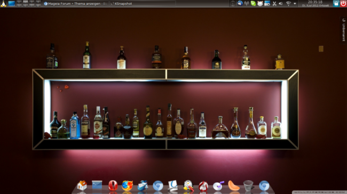Click the blue lock screen button
The height and width of the screenshot is (194, 347).
336,4
